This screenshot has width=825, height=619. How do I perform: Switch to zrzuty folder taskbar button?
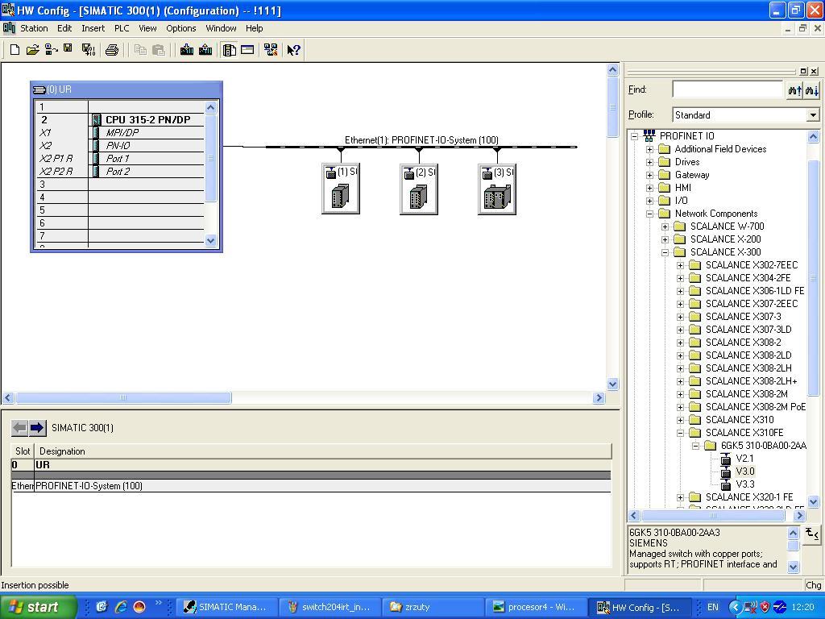(432, 607)
